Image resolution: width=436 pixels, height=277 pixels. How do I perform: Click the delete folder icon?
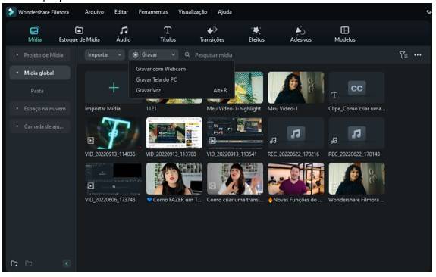click(x=29, y=263)
